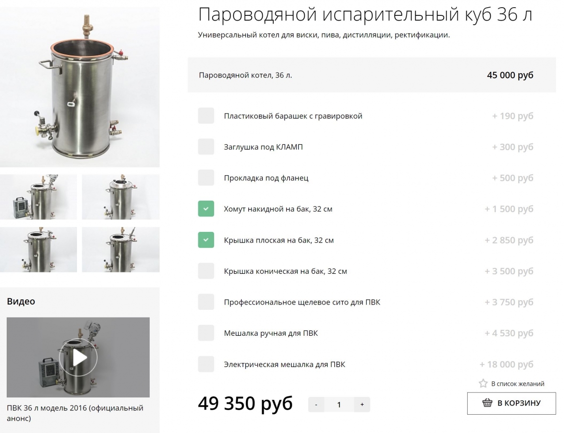This screenshot has height=433, width=564.
Task: Decrease quantity with the minus button
Action: (316, 405)
